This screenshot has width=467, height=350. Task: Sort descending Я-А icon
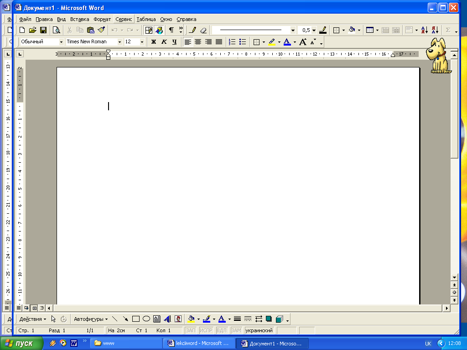coord(435,30)
